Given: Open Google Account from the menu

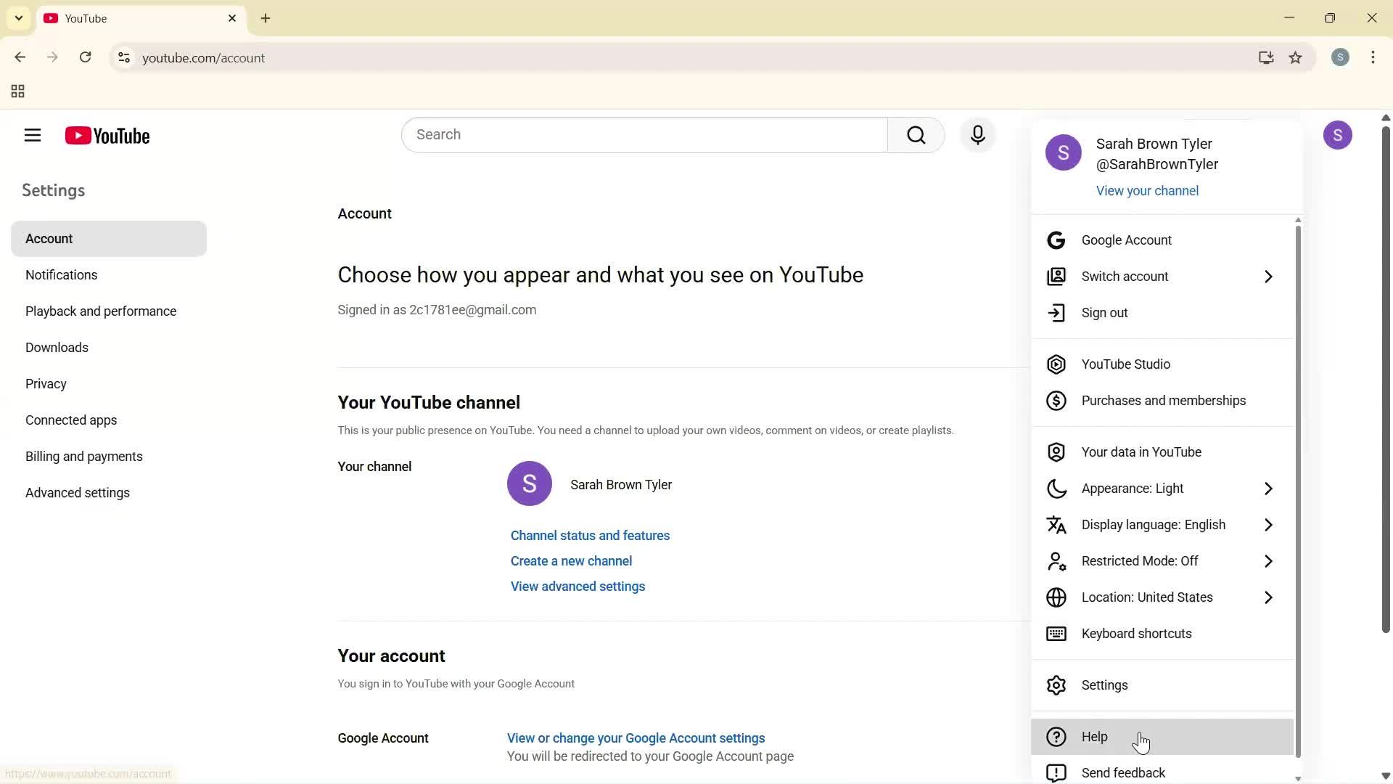Looking at the screenshot, I should [1126, 240].
